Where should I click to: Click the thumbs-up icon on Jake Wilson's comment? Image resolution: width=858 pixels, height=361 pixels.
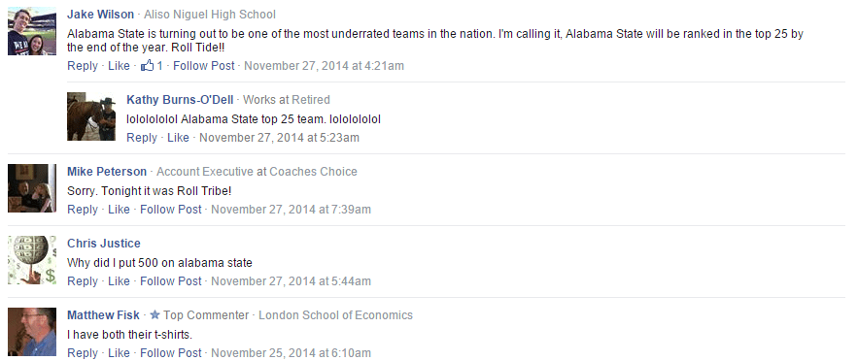(147, 66)
